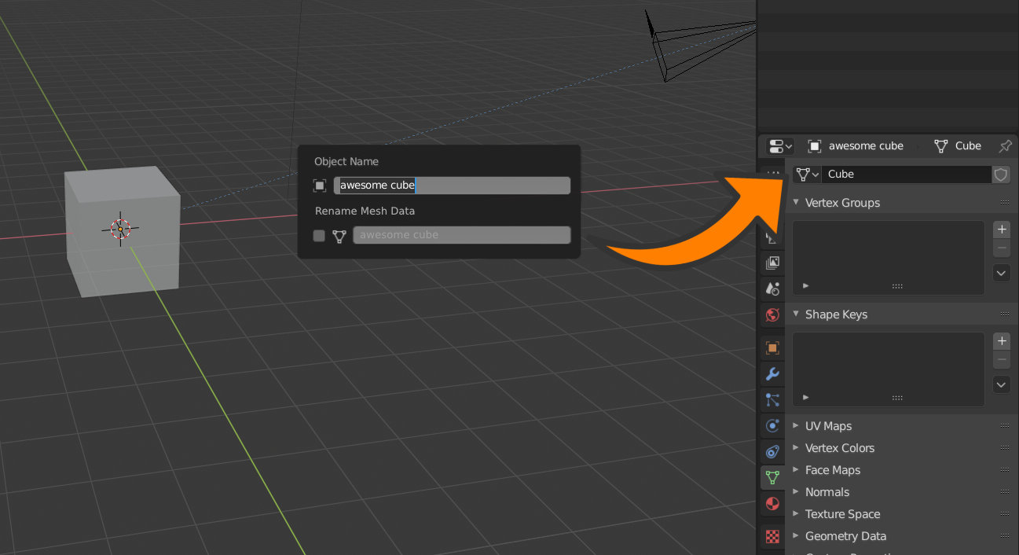
Task: Click mesh icon beside Rename Mesh Data field
Action: (339, 235)
